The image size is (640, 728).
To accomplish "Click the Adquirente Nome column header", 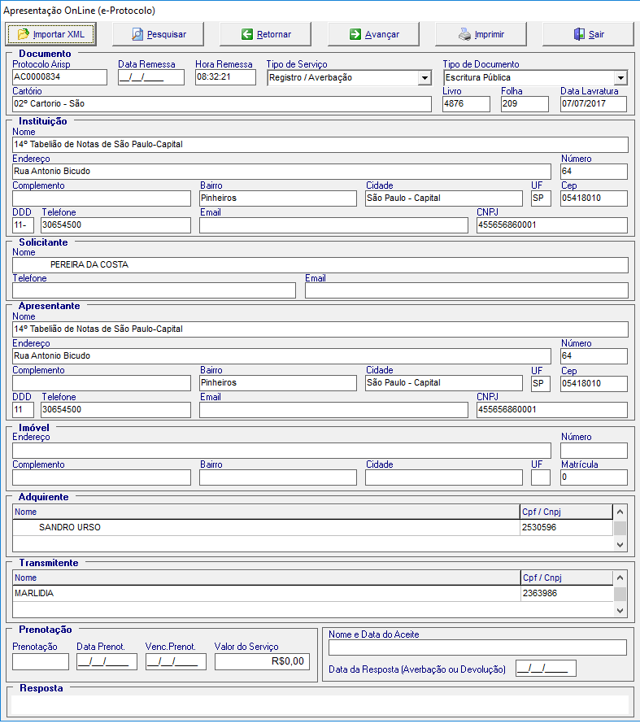I will tap(266, 512).
